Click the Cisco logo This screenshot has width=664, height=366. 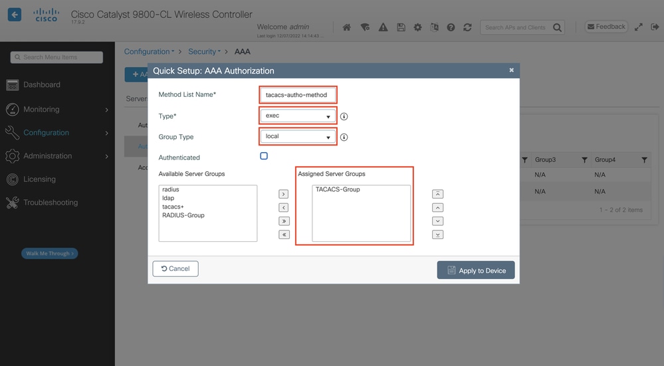[46, 15]
